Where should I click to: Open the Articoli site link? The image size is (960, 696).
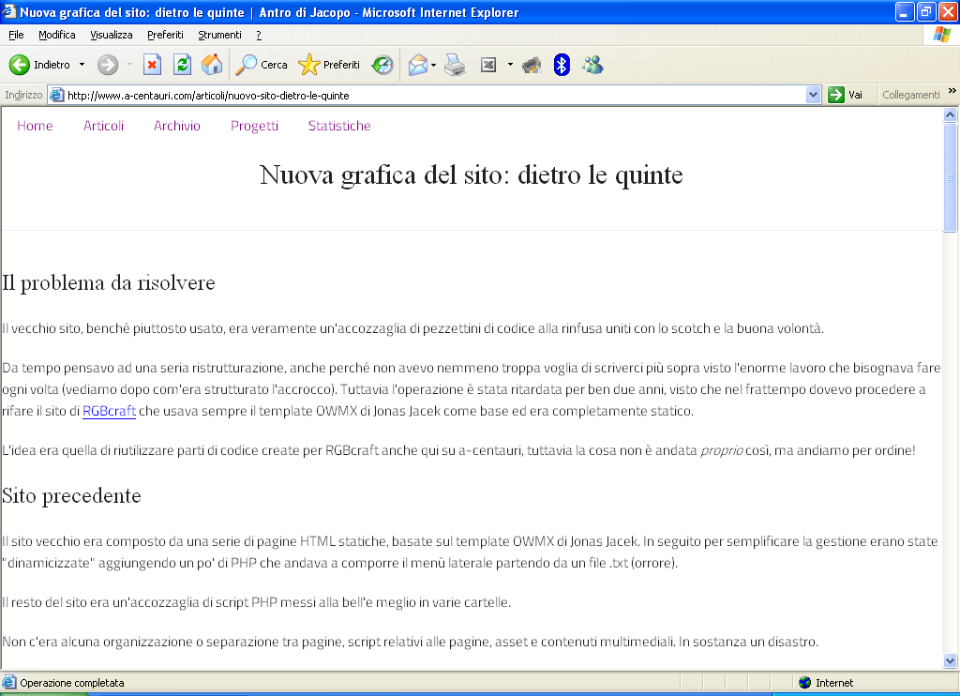click(x=103, y=126)
